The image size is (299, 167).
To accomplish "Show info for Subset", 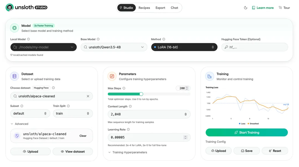I will [x=22, y=106].
